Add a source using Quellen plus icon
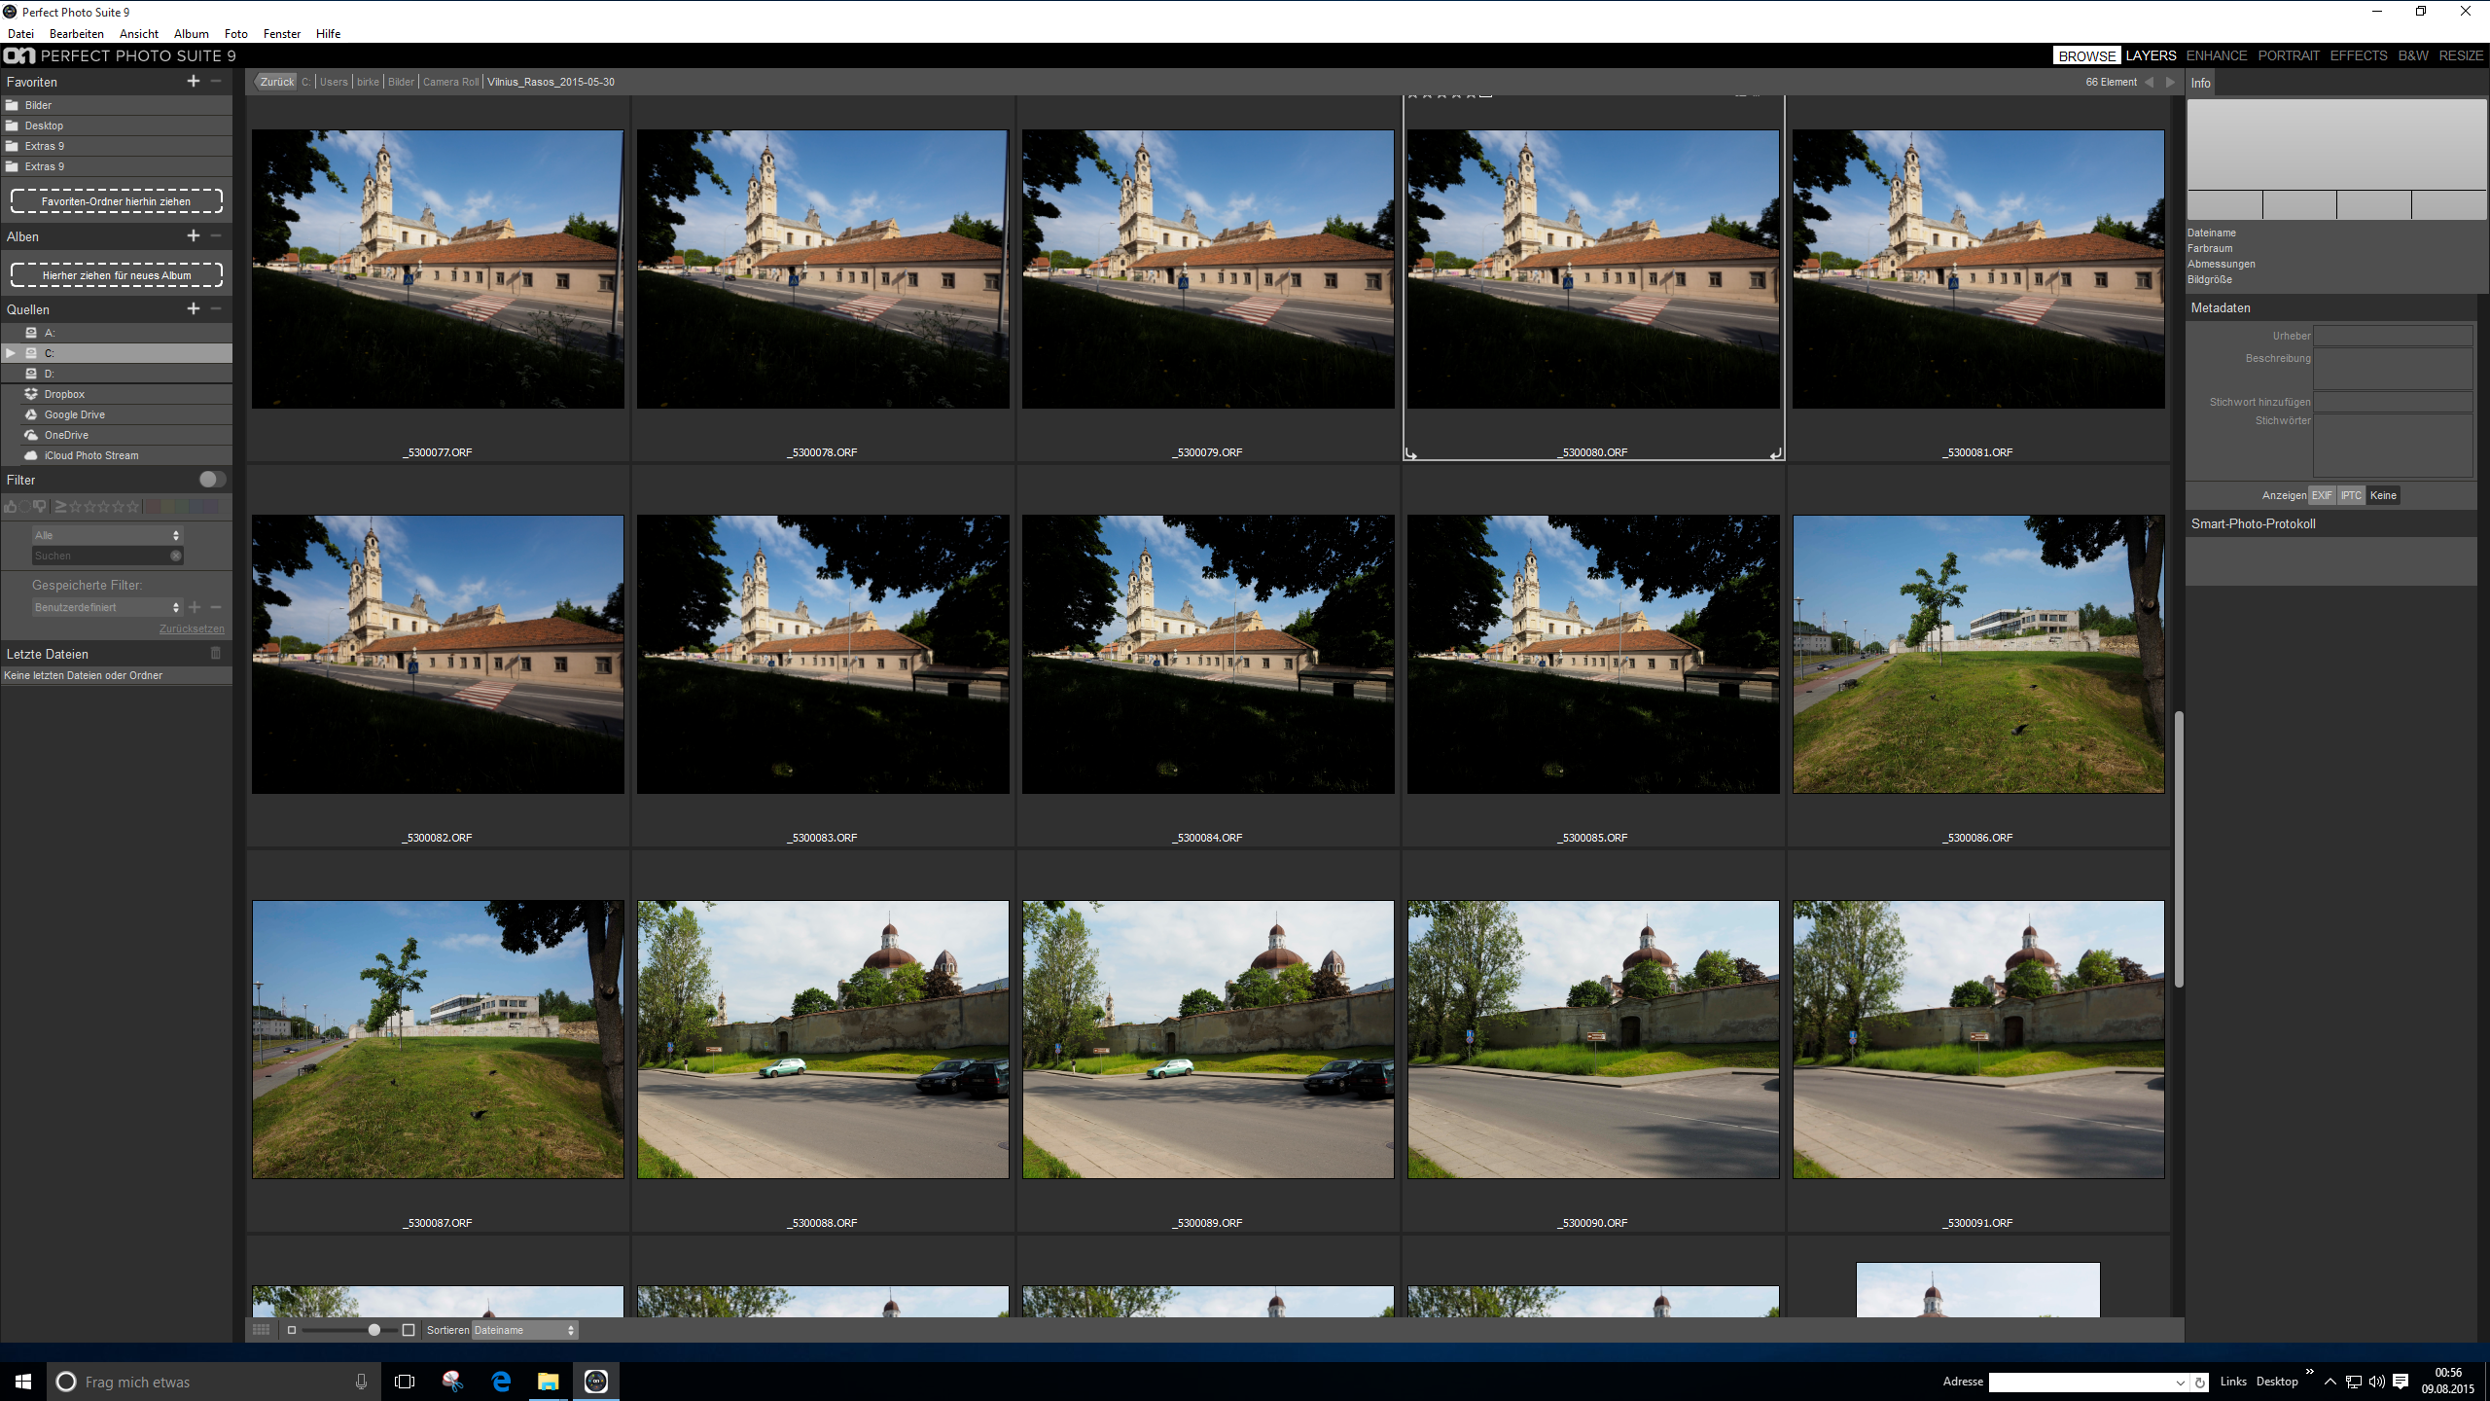 (x=194, y=308)
